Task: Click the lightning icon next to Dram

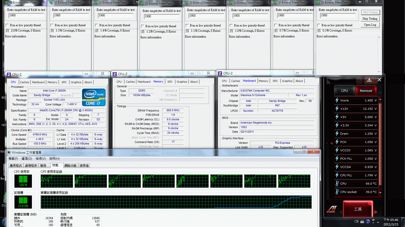Action: pyautogui.click(x=337, y=133)
